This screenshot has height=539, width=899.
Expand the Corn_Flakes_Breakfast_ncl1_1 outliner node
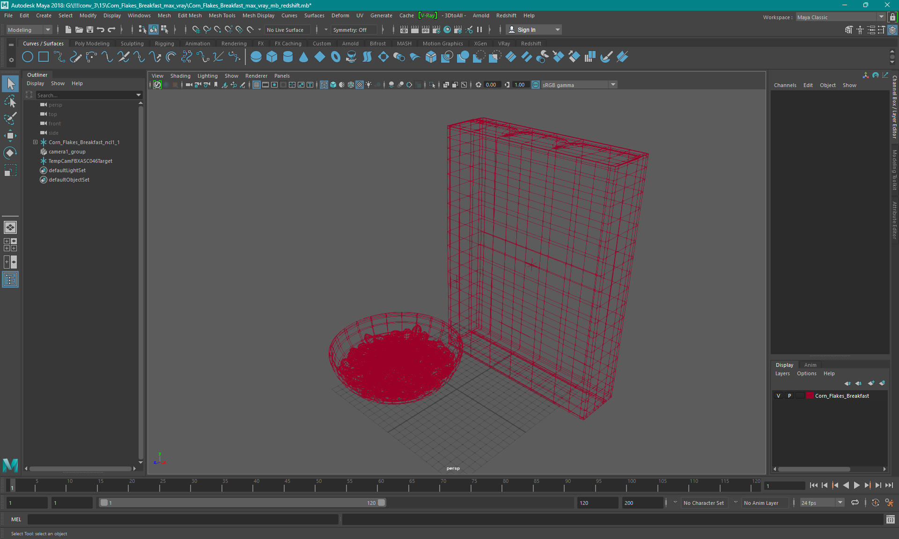(35, 142)
